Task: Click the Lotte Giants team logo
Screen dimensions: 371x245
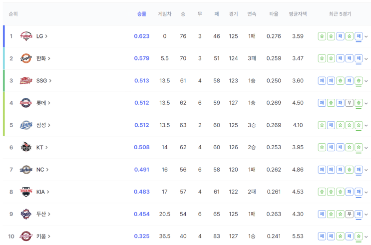Action: pyautogui.click(x=26, y=103)
